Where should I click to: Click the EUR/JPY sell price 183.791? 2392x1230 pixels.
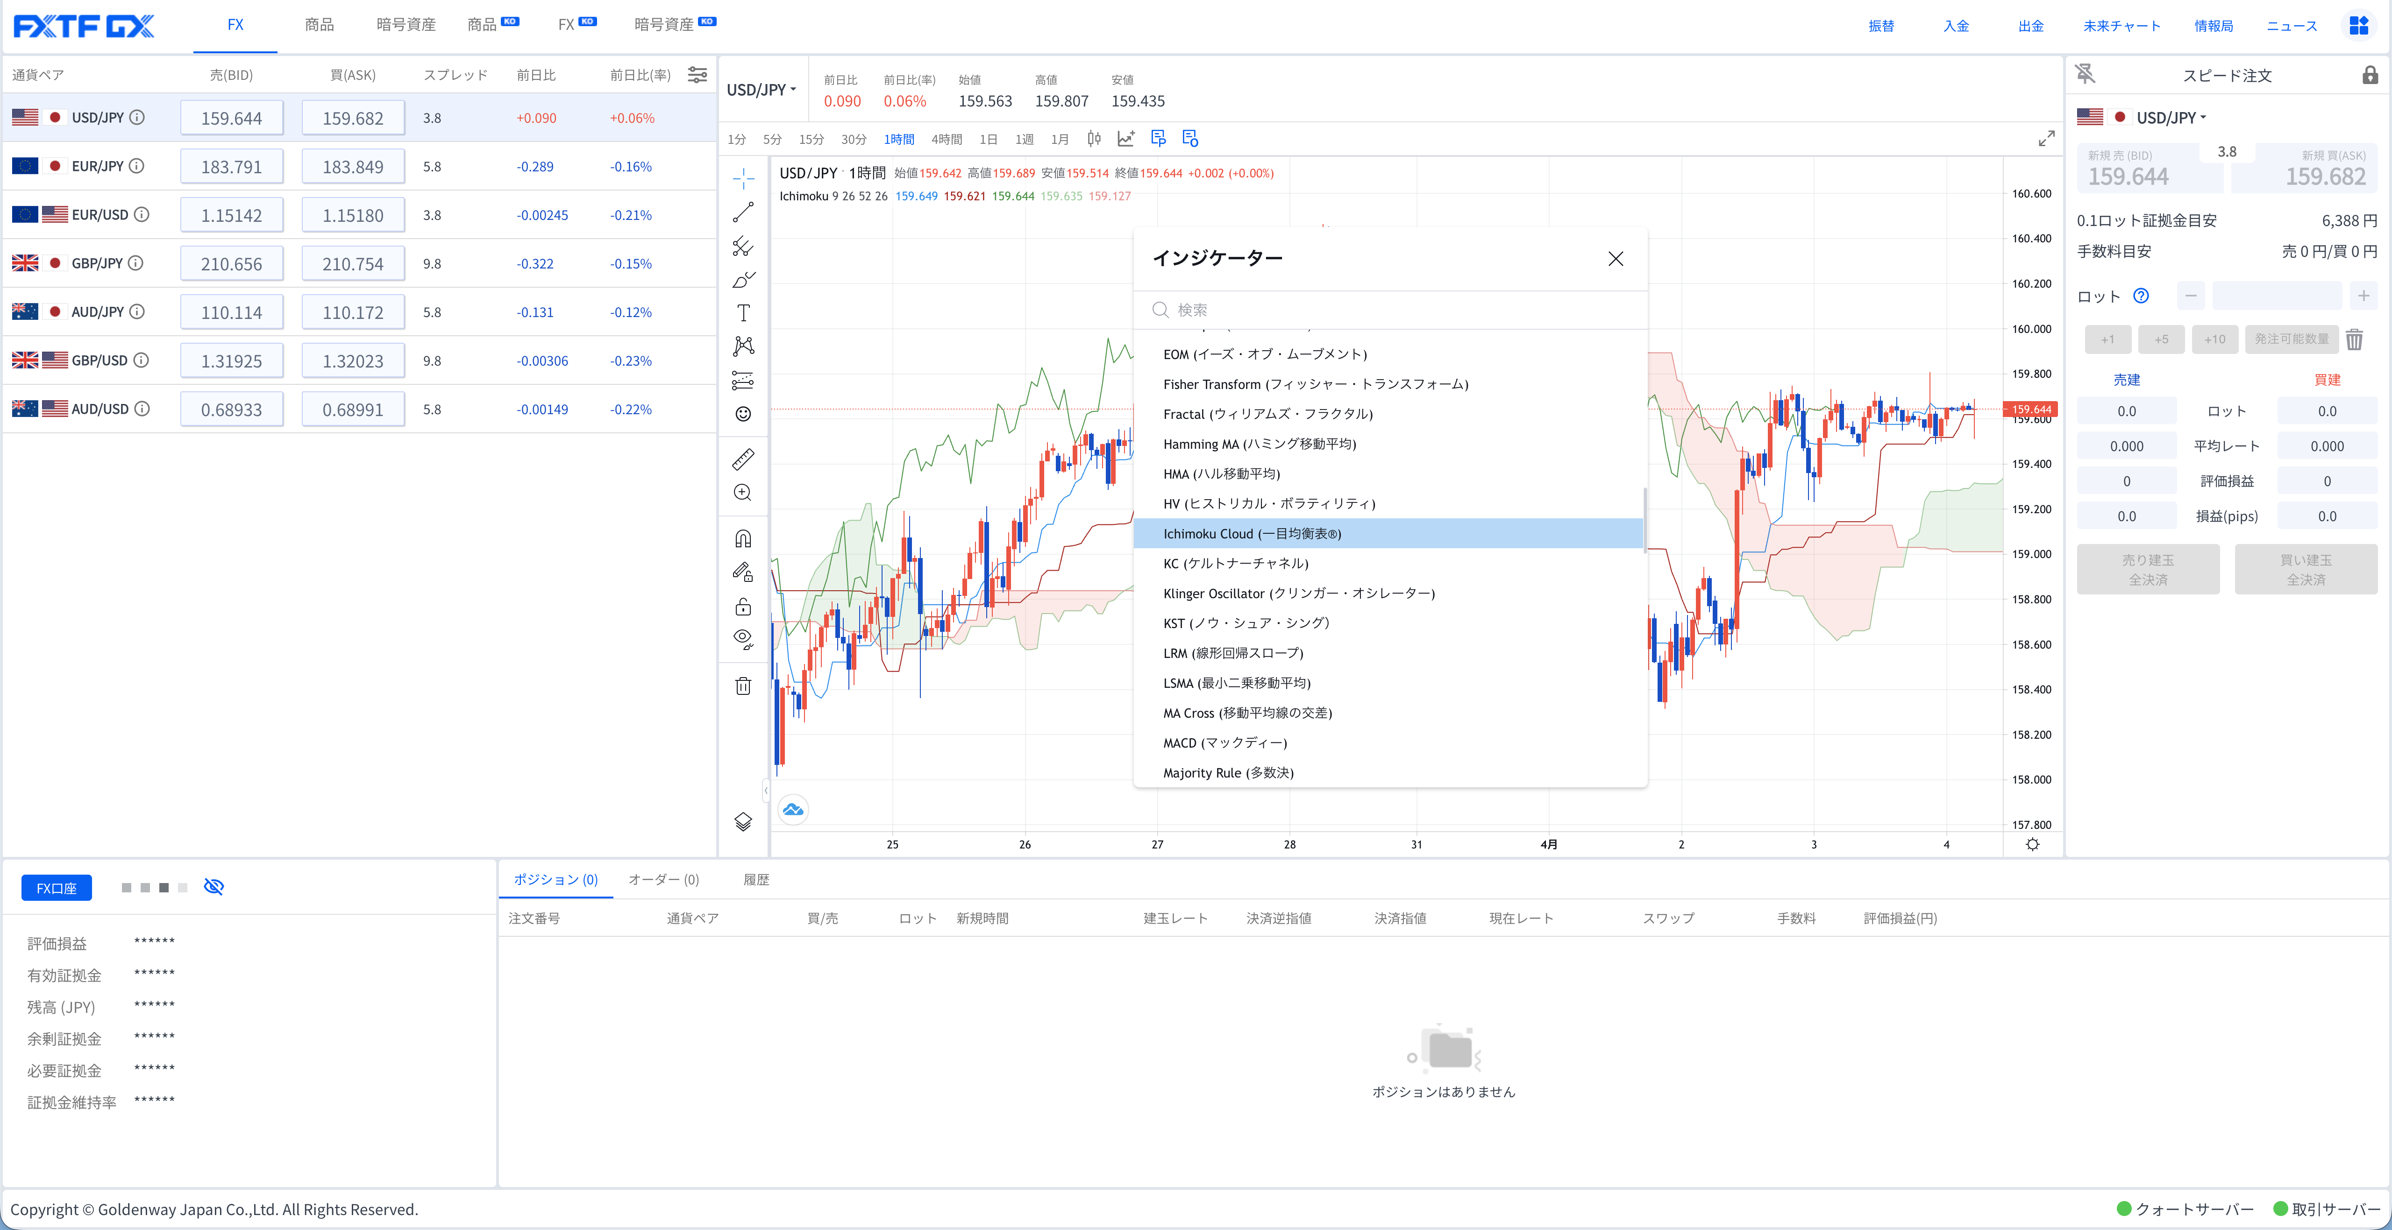tap(231, 167)
